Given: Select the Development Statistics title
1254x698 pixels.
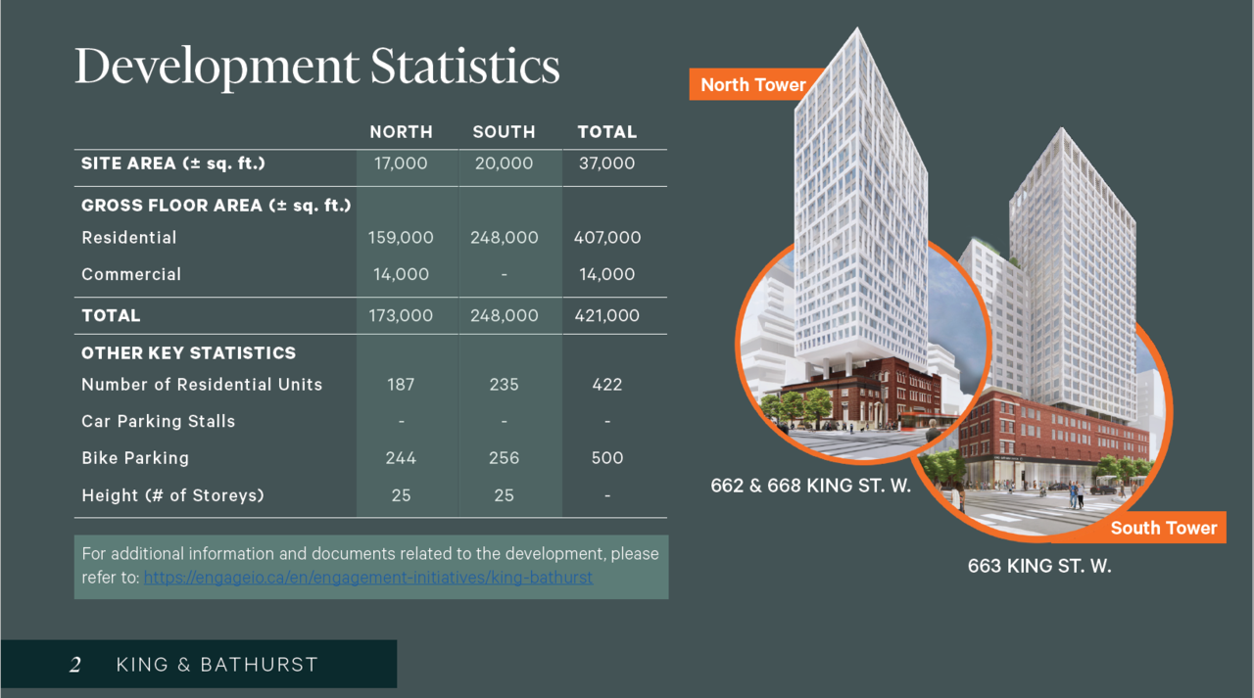Looking at the screenshot, I should coord(316,67).
